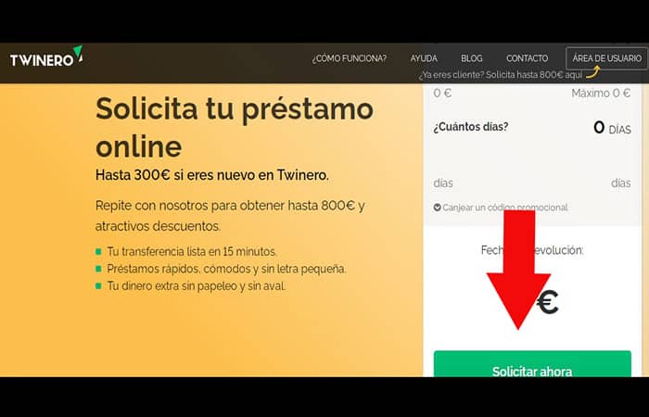
Task: Click 'Préstamos rápidos, cómodos y sin letra pequeña.'
Action: tap(226, 269)
